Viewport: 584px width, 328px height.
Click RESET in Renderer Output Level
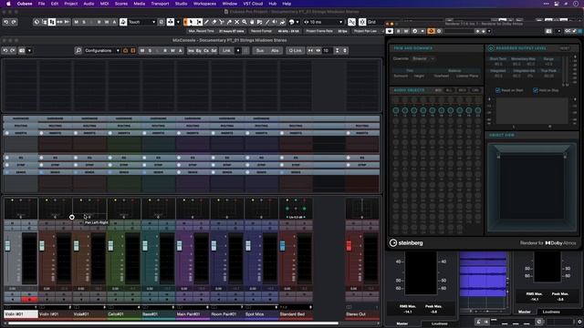click(565, 48)
